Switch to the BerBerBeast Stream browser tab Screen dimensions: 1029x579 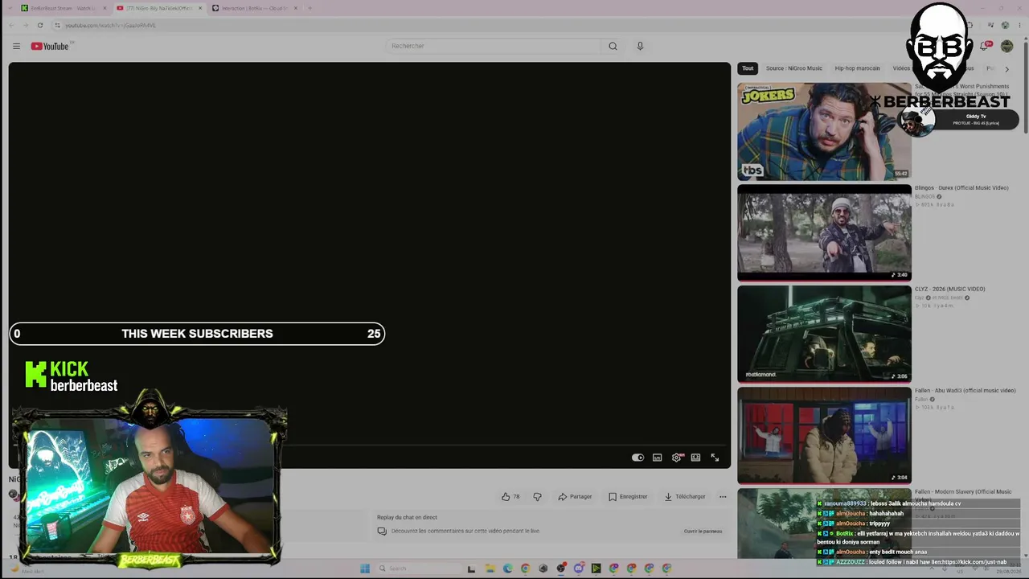click(x=63, y=8)
